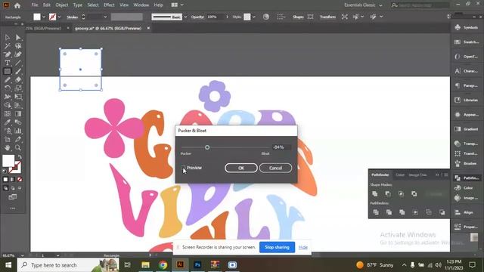Click the Recolor Artwork wheel icon
Screen dimensions: 484x272
[x=265, y=17]
